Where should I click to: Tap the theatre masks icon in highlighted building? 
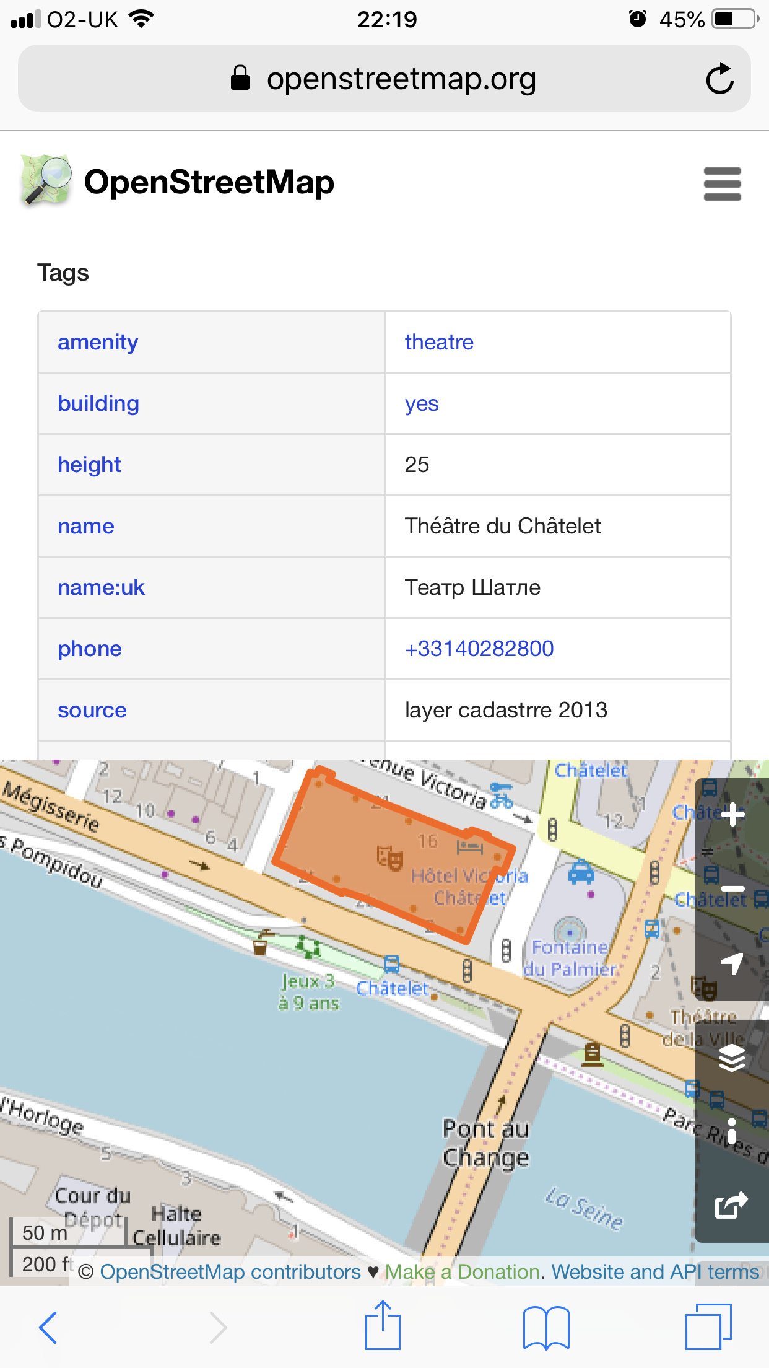click(x=390, y=857)
